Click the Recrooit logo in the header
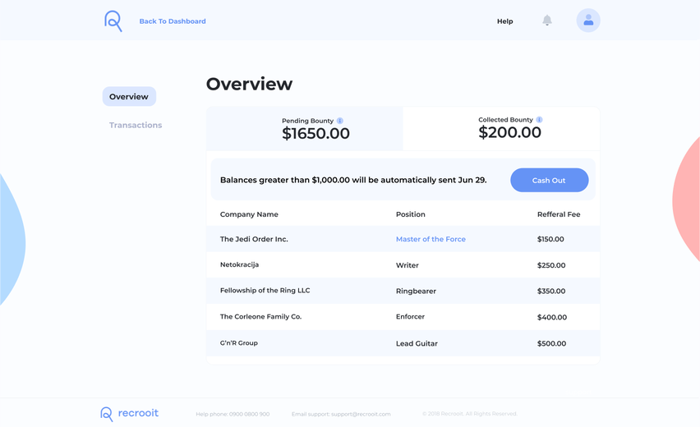 point(113,21)
